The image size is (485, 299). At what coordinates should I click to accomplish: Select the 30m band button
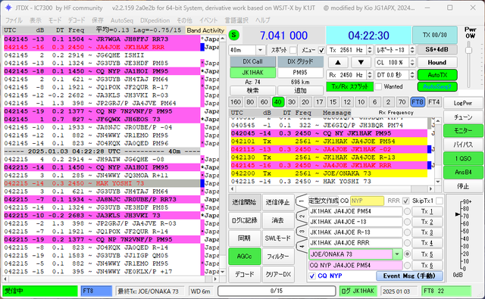coord(292,102)
